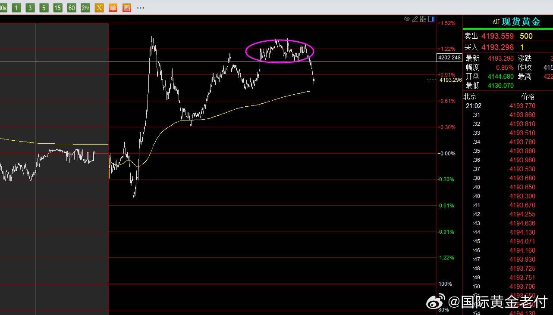
Task: Click the 卖出 sell price 4193.559
Action: tap(498, 36)
